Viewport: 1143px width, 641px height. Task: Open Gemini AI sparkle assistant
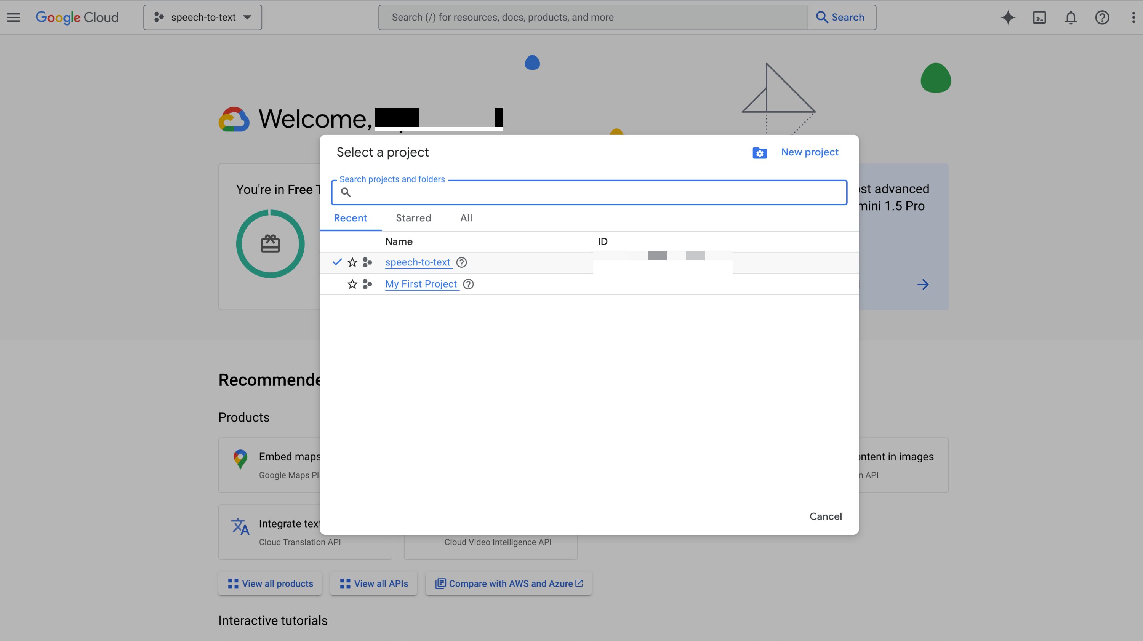(1008, 17)
